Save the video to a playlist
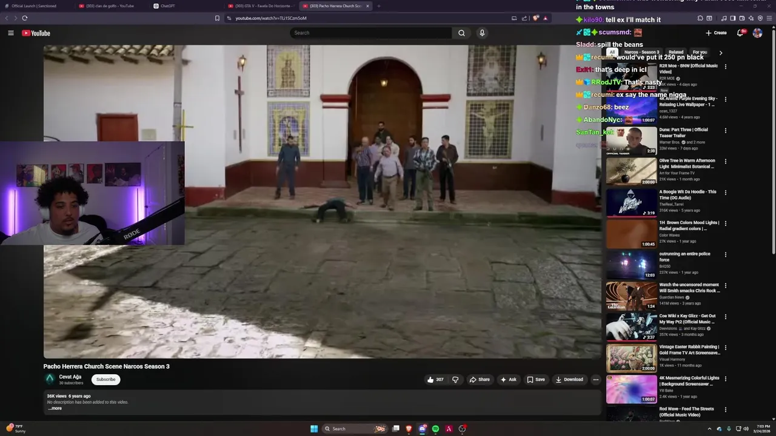 [536, 380]
